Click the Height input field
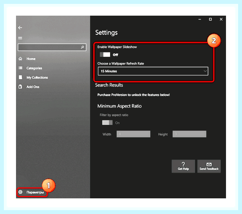This screenshot has height=214, width=242. pyautogui.click(x=189, y=134)
